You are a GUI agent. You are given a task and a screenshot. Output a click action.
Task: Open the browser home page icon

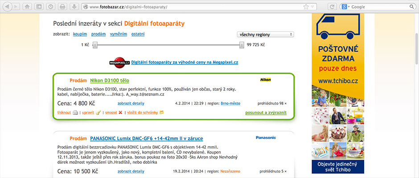click(x=27, y=7)
